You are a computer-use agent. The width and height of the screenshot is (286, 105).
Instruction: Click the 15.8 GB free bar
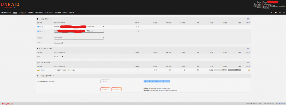[235, 70]
